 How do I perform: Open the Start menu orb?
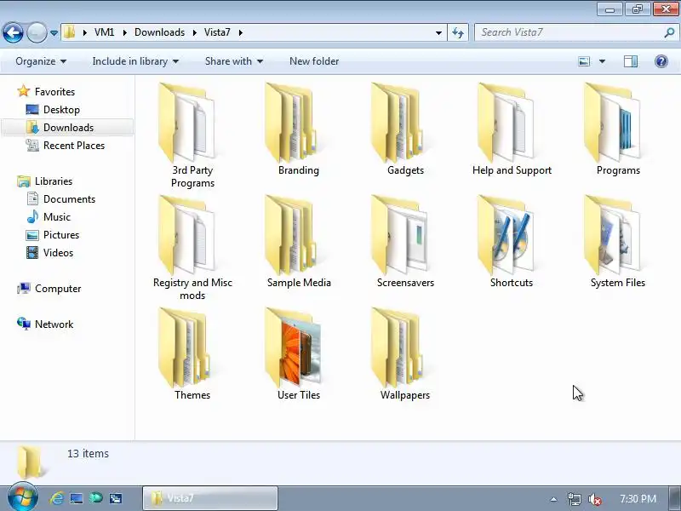tap(23, 497)
